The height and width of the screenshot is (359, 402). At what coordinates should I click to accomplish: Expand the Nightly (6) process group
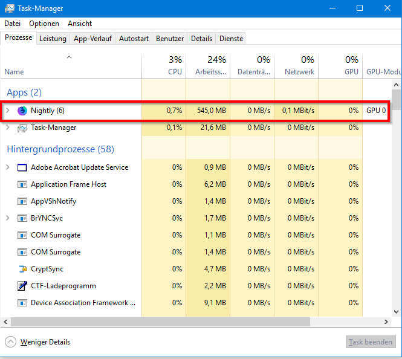8,111
